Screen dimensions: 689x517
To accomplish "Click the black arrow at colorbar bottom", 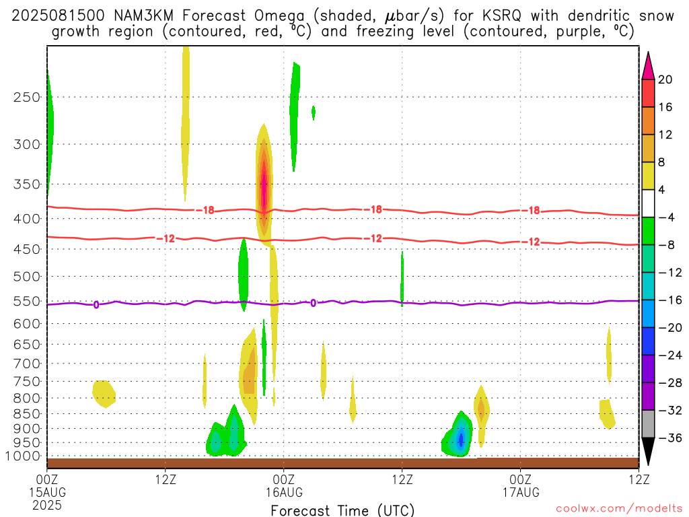I will coord(648,452).
